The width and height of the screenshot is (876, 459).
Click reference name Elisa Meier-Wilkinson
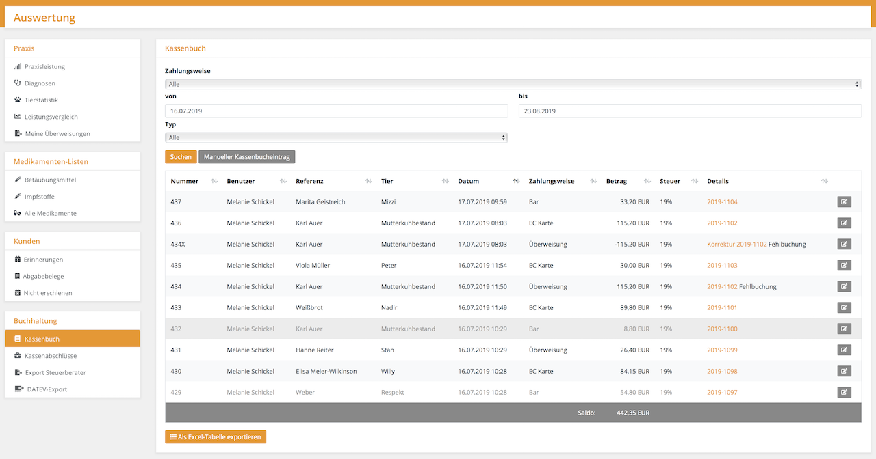326,372
